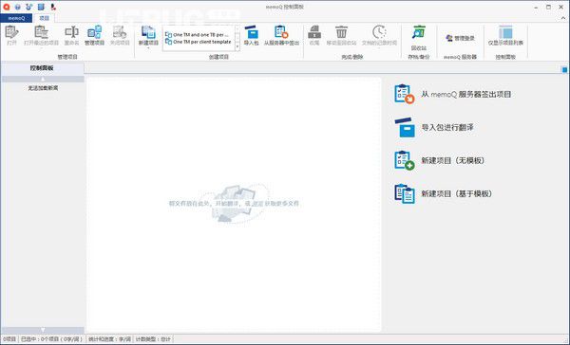Click the 已选中 status bar entry
This screenshot has width=570, height=345.
click(51, 339)
